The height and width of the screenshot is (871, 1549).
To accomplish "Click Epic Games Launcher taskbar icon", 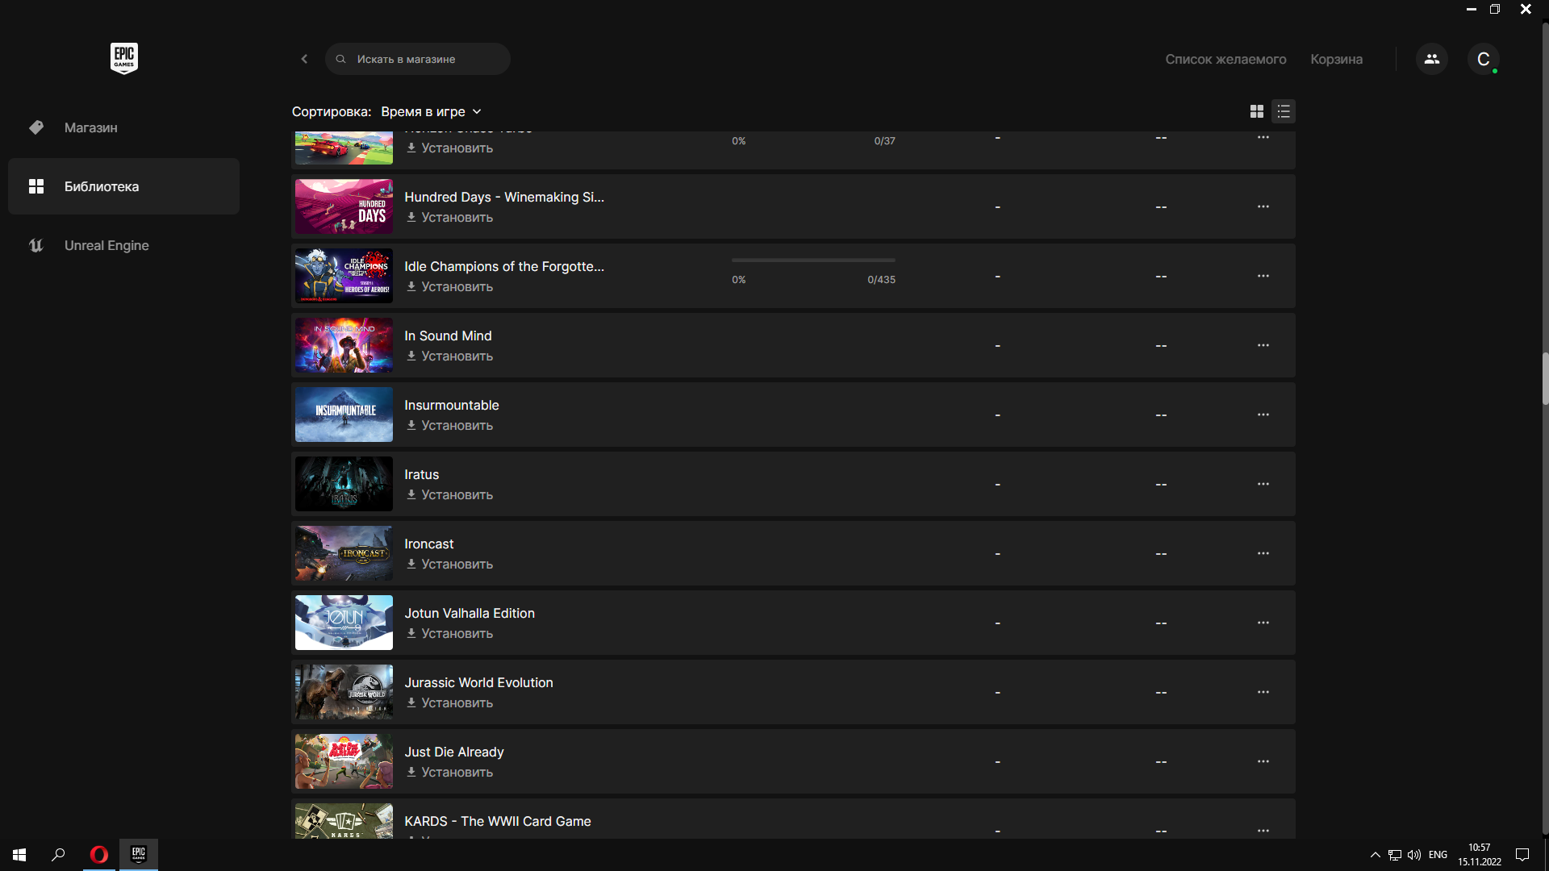I will click(139, 855).
